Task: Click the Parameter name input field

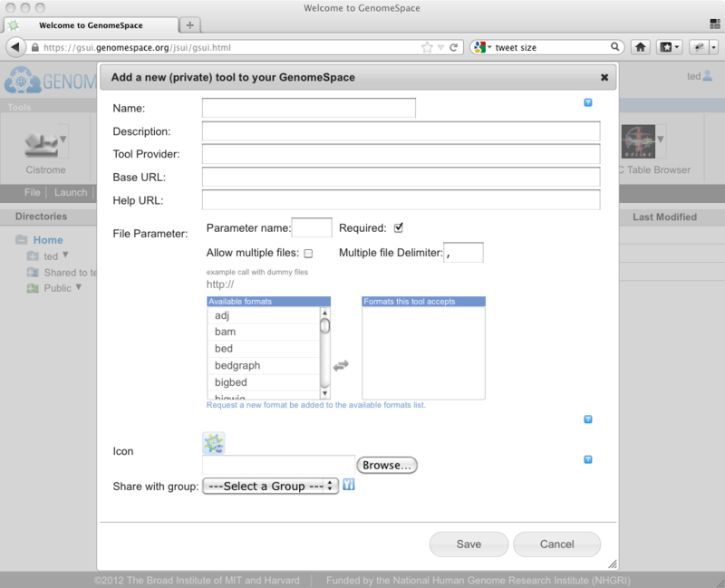Action: click(x=312, y=227)
